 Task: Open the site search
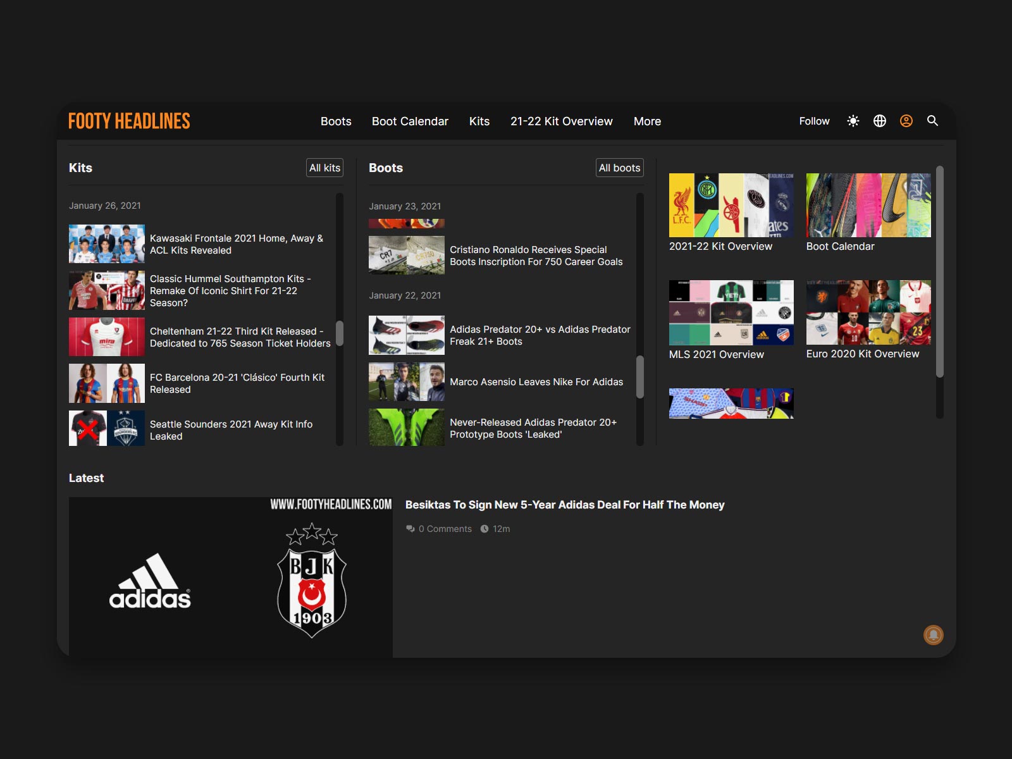pyautogui.click(x=932, y=120)
